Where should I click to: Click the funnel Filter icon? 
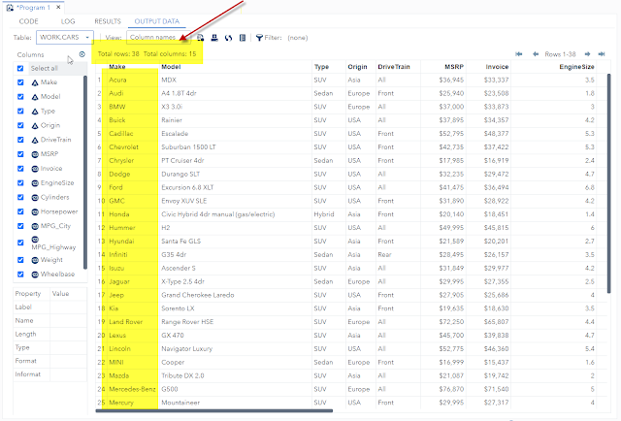259,38
